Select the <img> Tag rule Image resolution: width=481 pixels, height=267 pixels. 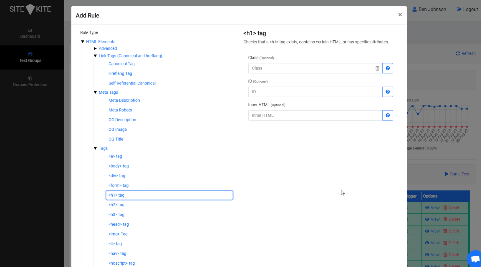pos(118,234)
